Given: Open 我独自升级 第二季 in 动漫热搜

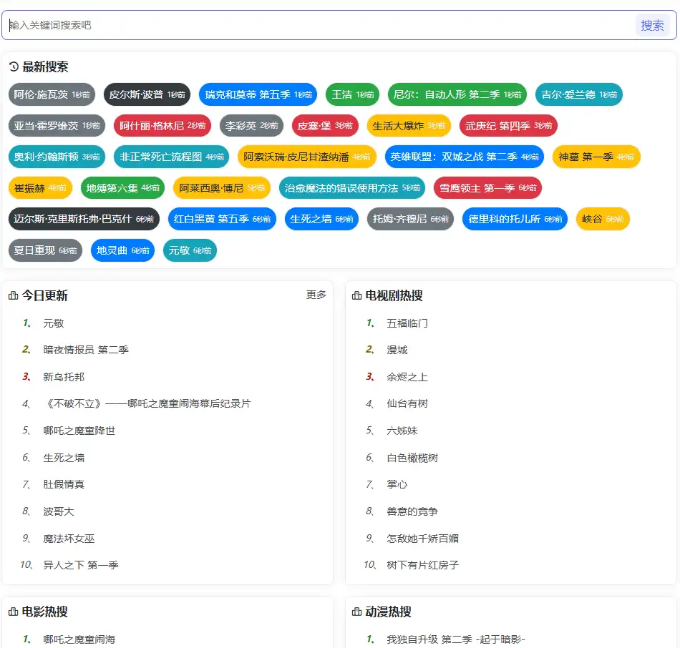Looking at the screenshot, I should pos(456,639).
